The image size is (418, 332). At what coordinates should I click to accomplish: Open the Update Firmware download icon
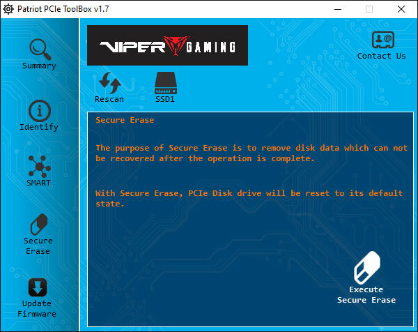point(38,287)
